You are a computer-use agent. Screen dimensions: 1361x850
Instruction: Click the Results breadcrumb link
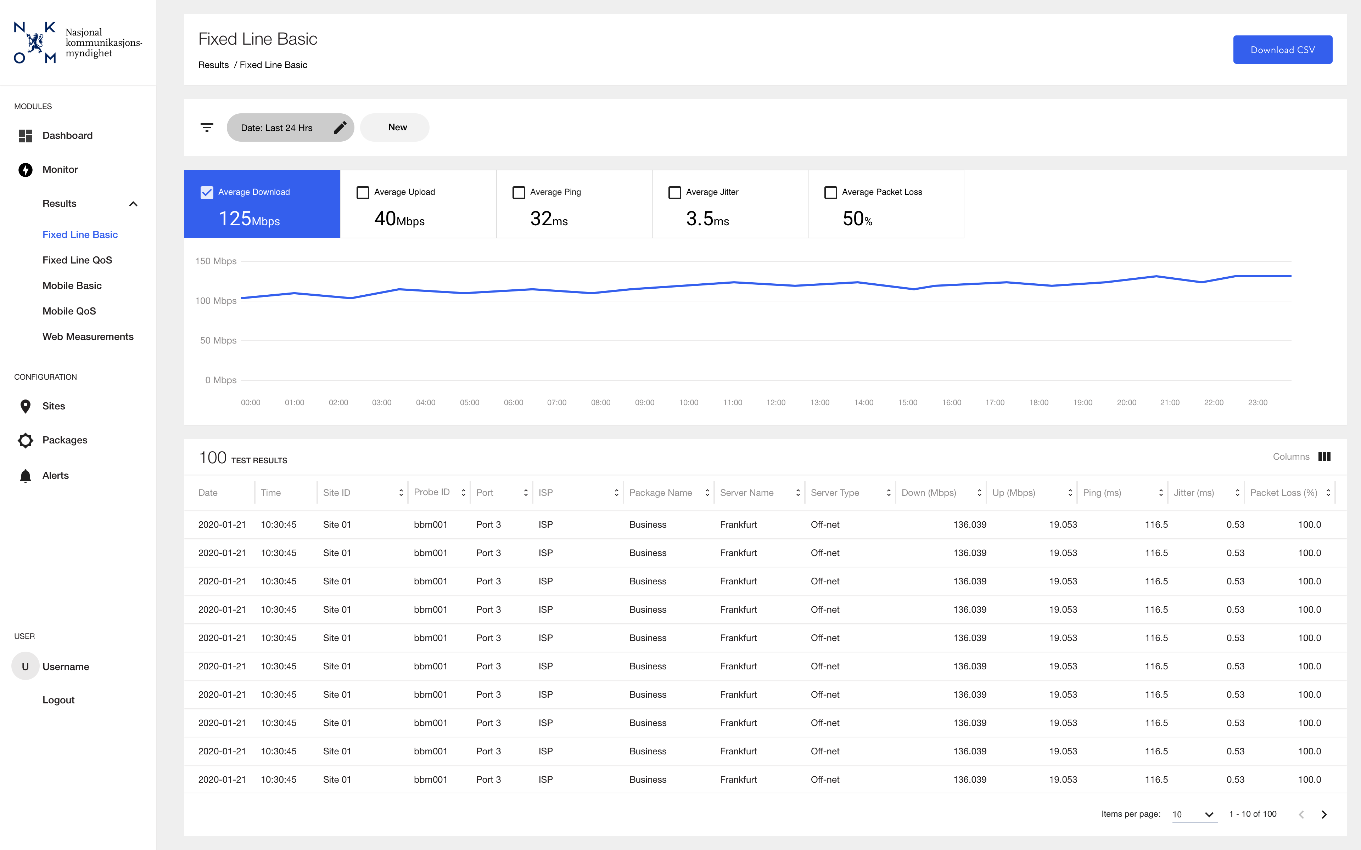pos(213,65)
